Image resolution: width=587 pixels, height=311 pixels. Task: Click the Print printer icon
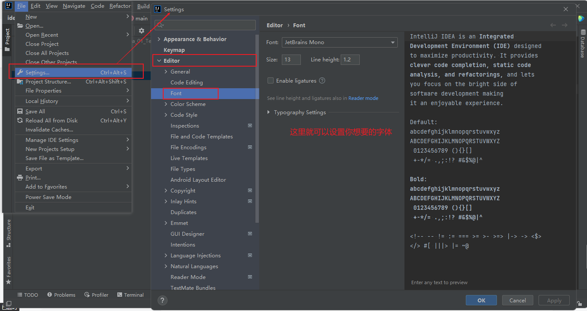[x=20, y=177]
